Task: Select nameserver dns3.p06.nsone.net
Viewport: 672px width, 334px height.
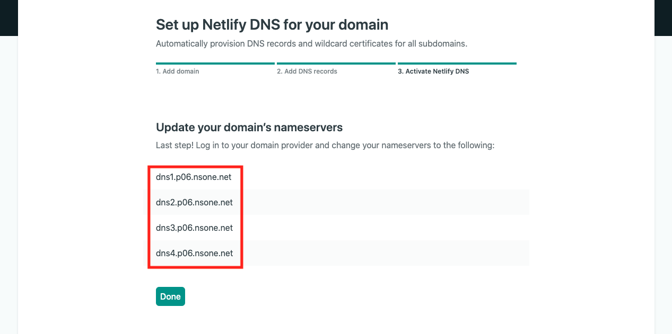Action: [194, 228]
